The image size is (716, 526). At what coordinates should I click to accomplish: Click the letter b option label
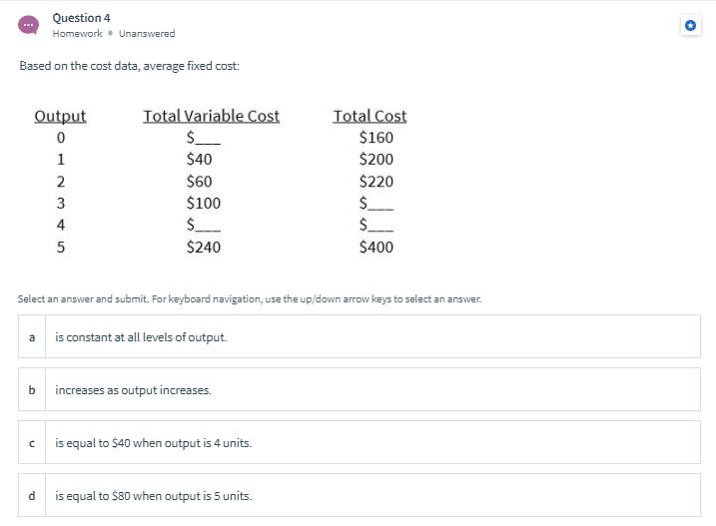point(32,390)
